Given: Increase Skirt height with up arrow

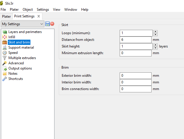Looking at the screenshot, I should click(x=156, y=45).
